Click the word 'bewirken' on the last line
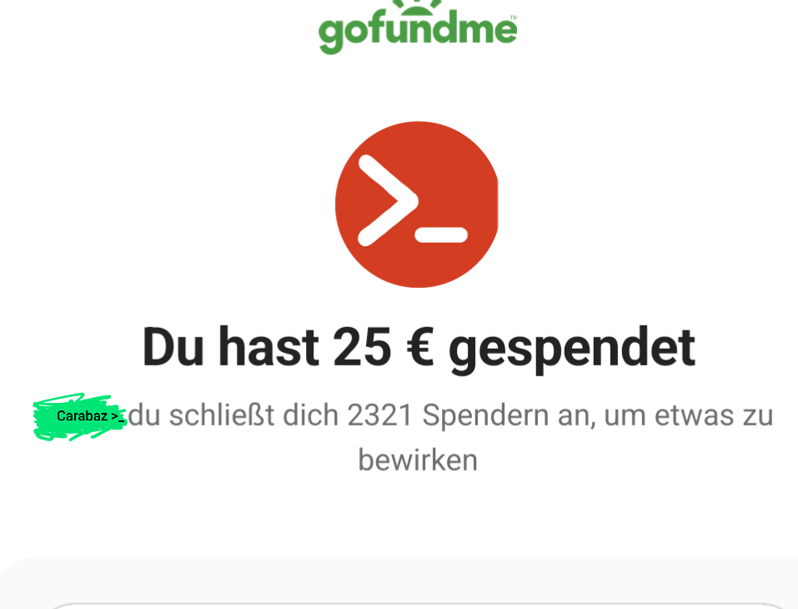The width and height of the screenshot is (798, 609). pyautogui.click(x=418, y=460)
